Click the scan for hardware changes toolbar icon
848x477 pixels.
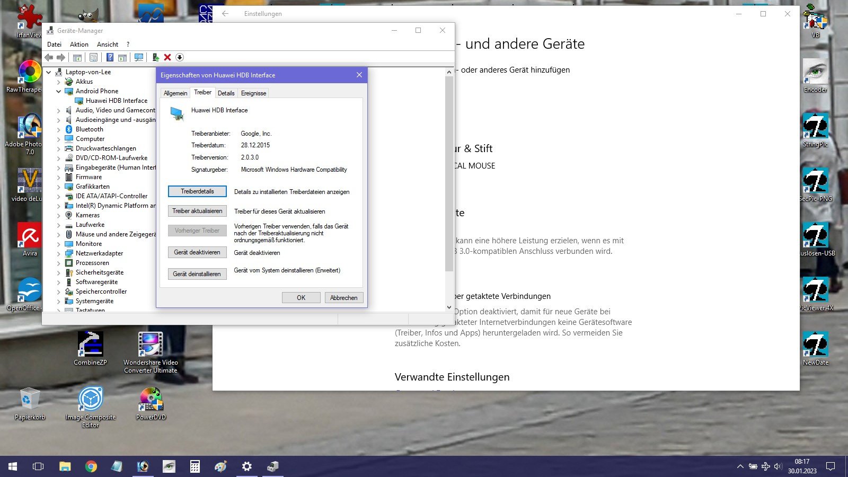coord(139,57)
